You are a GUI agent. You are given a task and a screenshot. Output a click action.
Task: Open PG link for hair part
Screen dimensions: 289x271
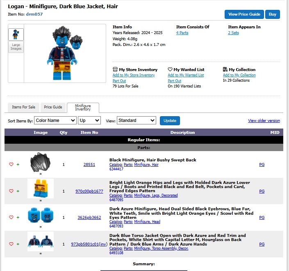tap(262, 165)
